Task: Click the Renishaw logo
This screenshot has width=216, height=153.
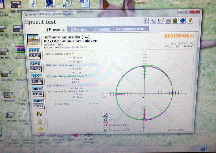Action: point(179,36)
